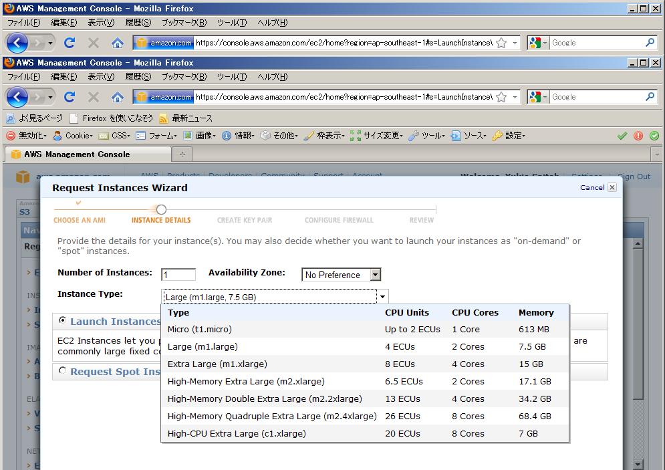Choose High-CPU Extra Large (c1.xlarge) option
Screen dimensions: 665x470
point(237,434)
